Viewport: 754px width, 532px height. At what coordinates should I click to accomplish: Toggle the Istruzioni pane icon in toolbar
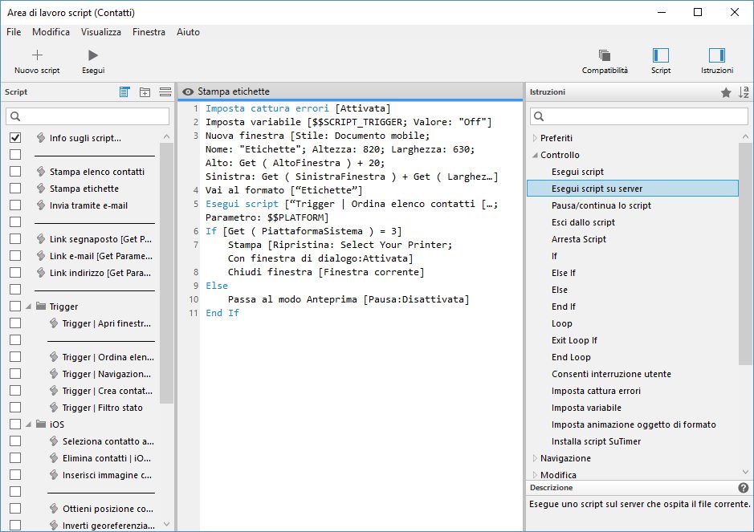[717, 55]
